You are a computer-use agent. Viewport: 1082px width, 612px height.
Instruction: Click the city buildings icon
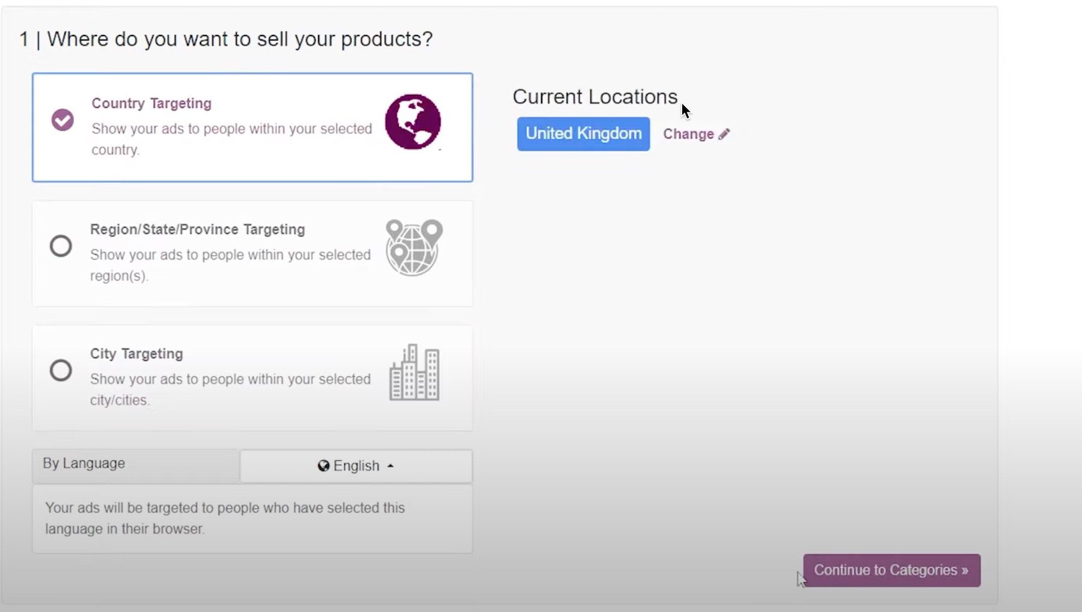(x=414, y=373)
